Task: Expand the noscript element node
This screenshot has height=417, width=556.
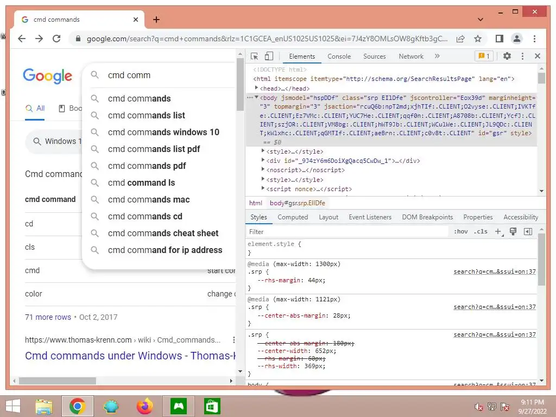Action: click(x=263, y=169)
